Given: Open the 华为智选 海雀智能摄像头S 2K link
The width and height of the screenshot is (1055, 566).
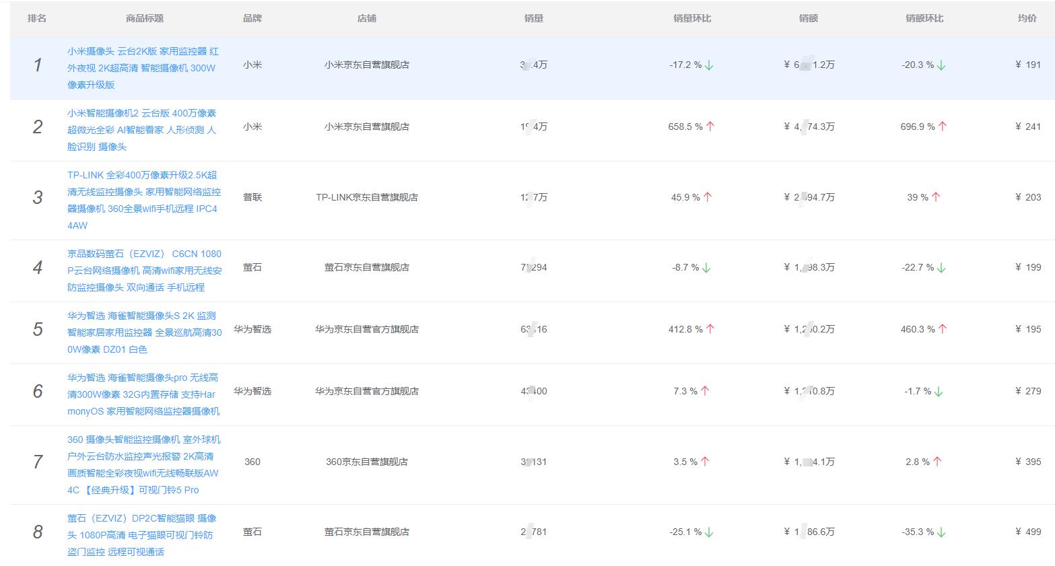Looking at the screenshot, I should point(145,332).
